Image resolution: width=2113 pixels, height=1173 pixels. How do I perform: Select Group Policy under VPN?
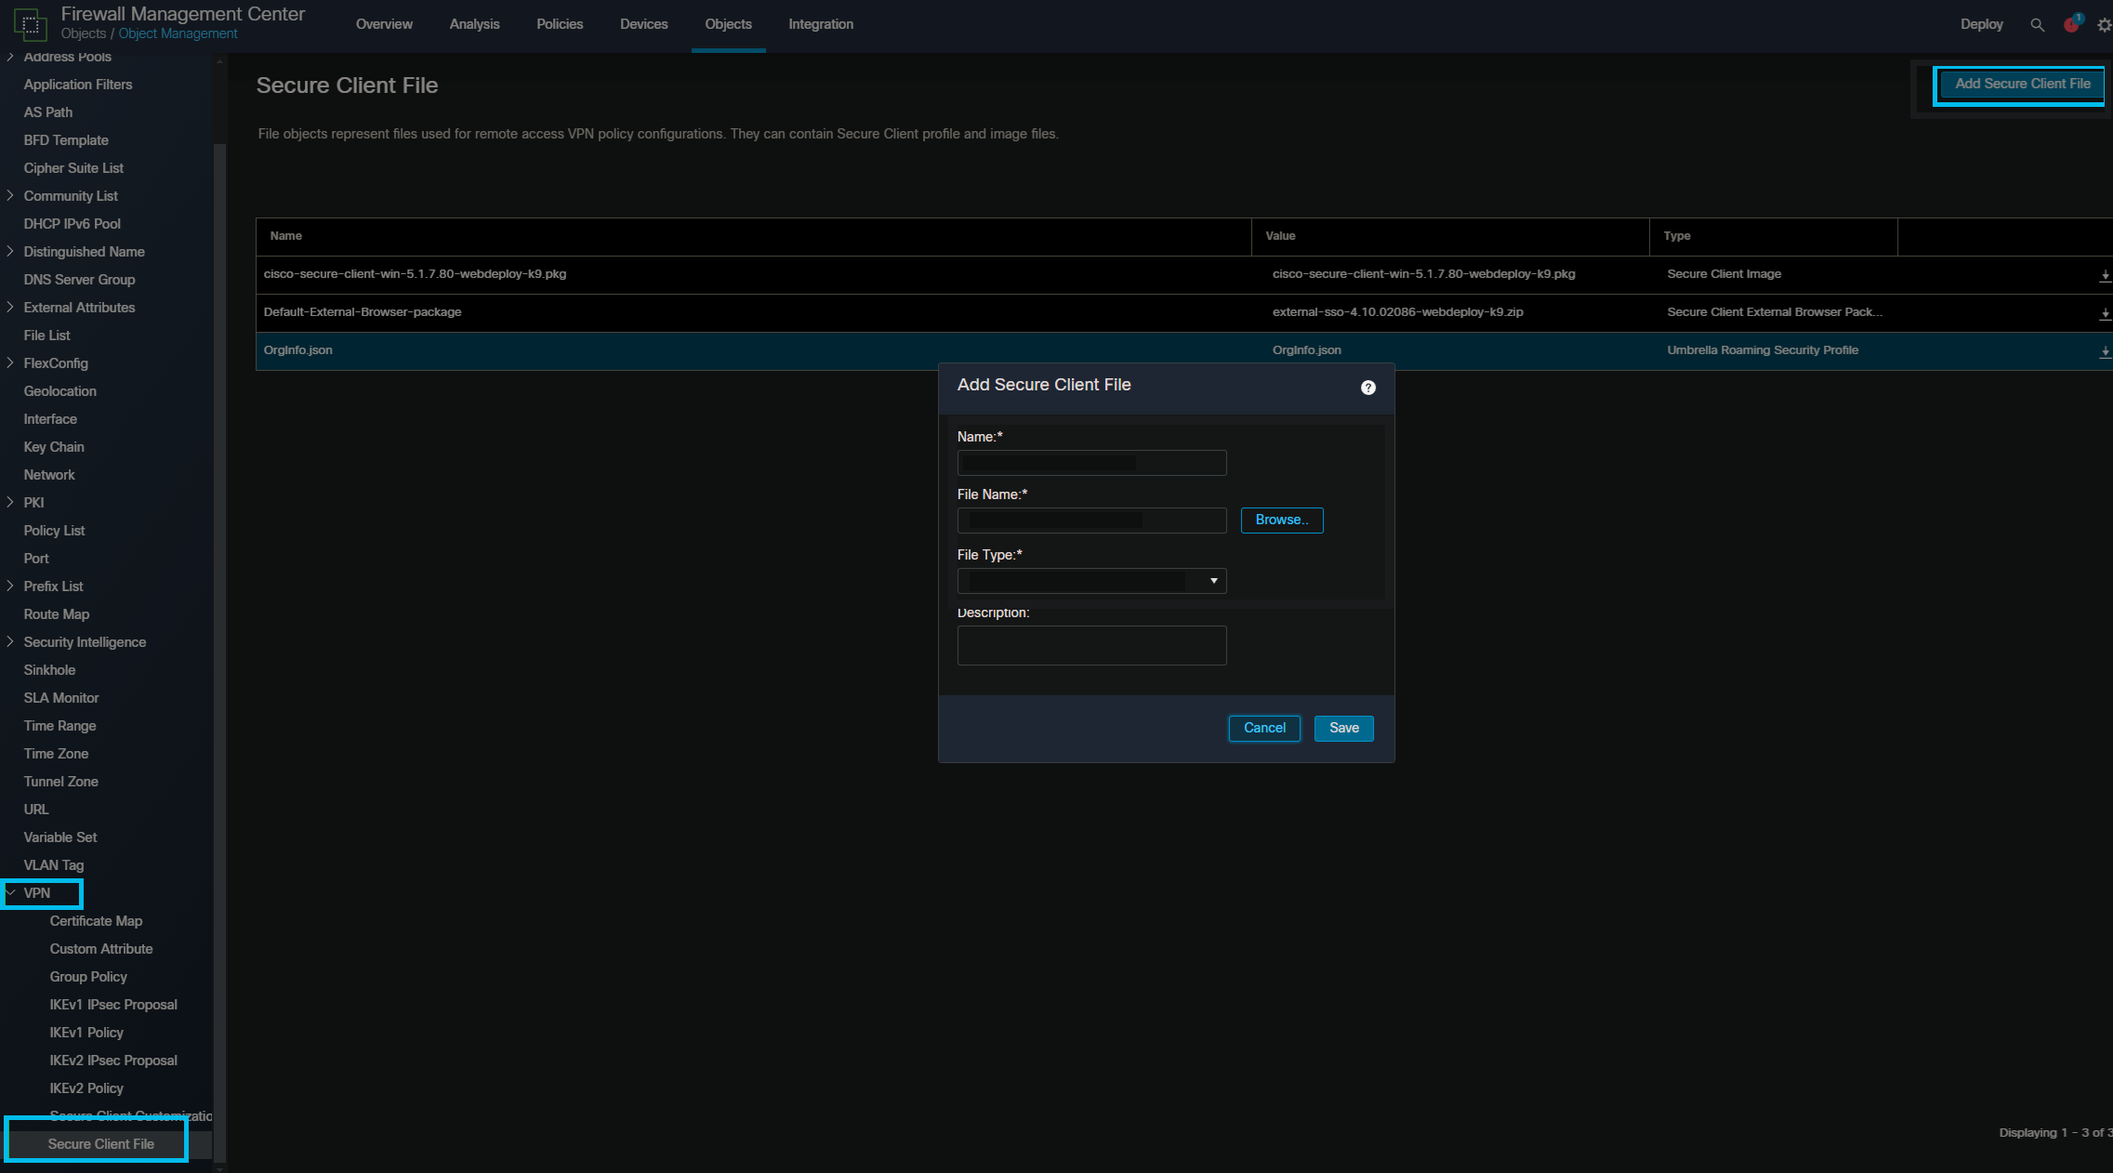pos(88,976)
